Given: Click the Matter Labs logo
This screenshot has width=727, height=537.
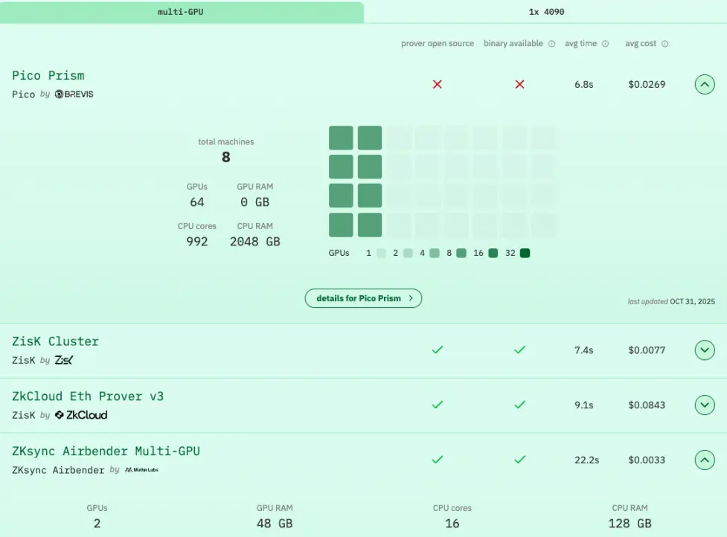Looking at the screenshot, I should click(141, 470).
